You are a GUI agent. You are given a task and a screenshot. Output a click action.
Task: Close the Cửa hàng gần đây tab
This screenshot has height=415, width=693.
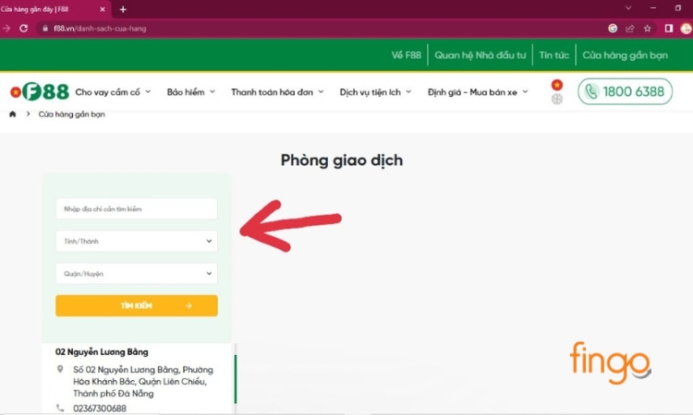click(103, 9)
